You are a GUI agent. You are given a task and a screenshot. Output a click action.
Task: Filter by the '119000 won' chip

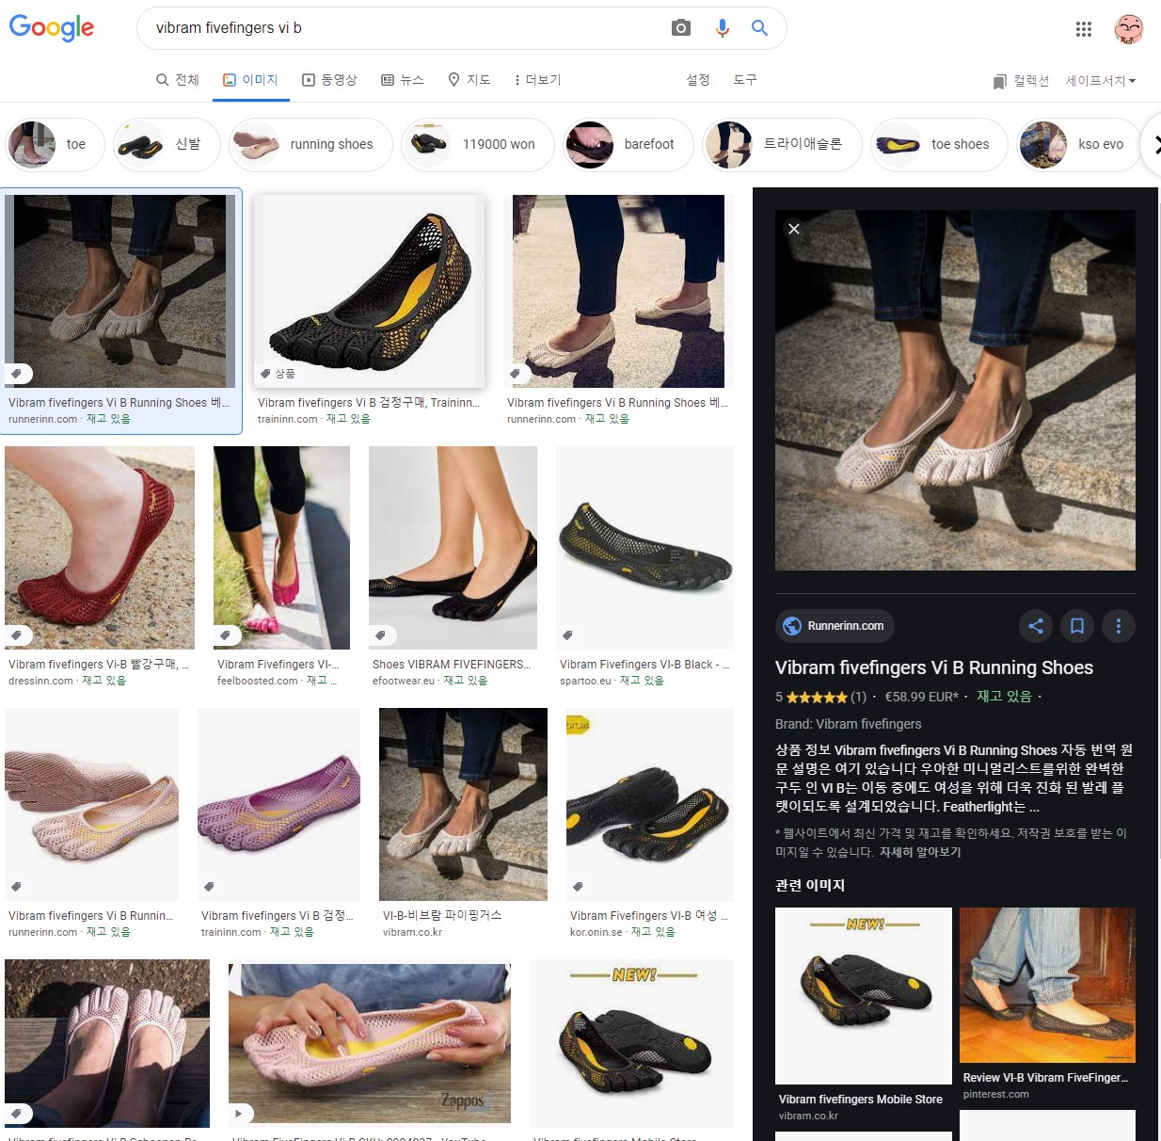coord(478,145)
